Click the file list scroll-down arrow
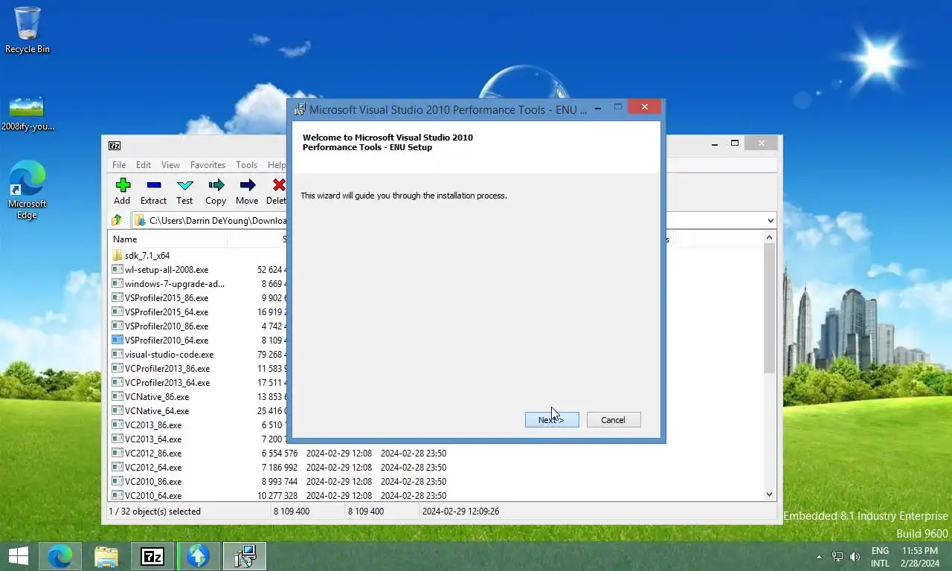This screenshot has height=571, width=952. pyautogui.click(x=770, y=494)
